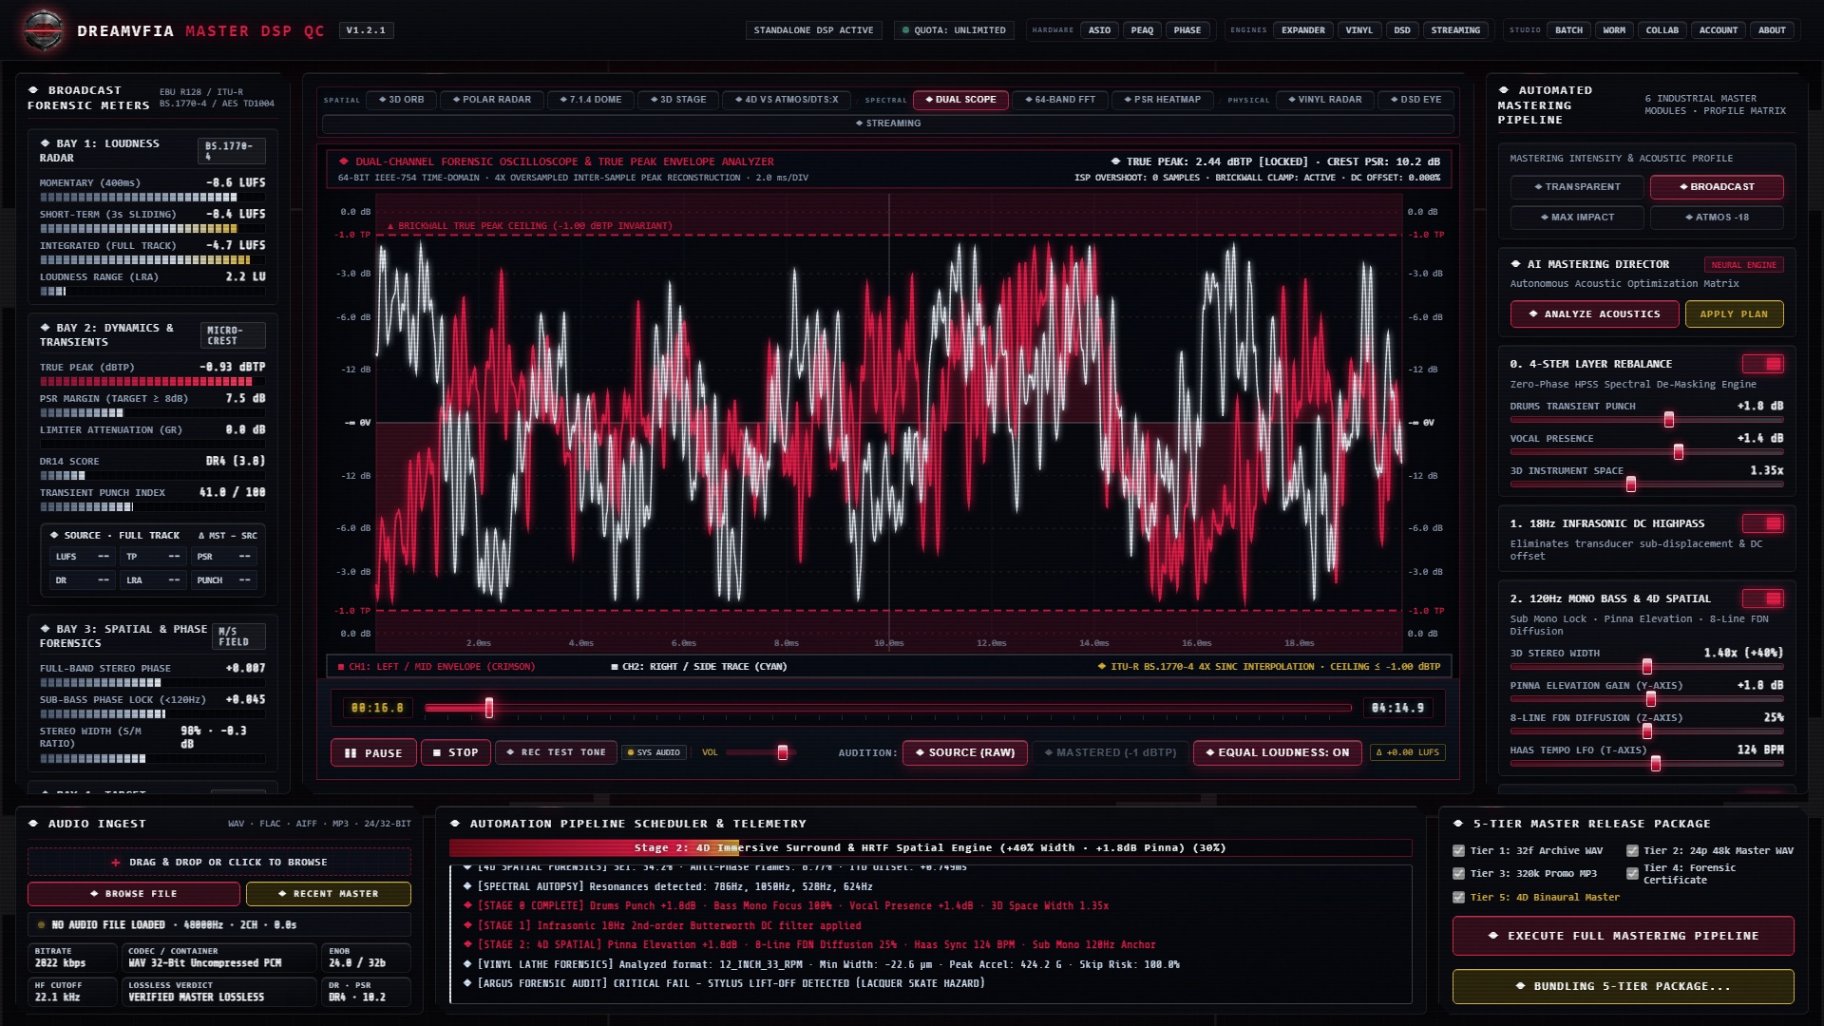
Task: Adjust the VOL slider handle
Action: [x=783, y=752]
